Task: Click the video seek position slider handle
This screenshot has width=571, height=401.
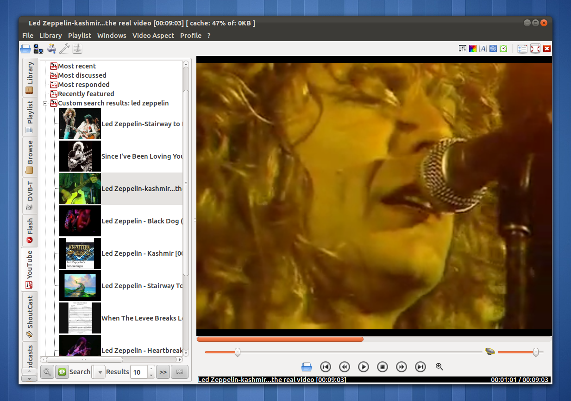Action: [238, 352]
